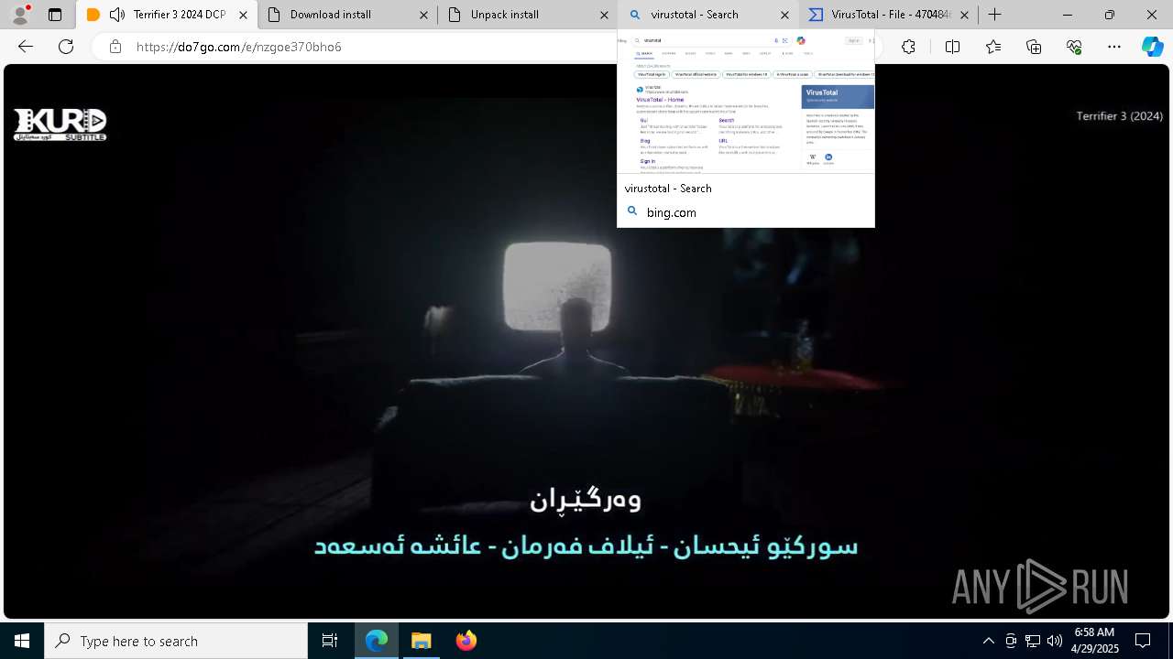The width and height of the screenshot is (1173, 659).
Task: Open the tray icon beside the hidden-icons chevron
Action: 1011,641
